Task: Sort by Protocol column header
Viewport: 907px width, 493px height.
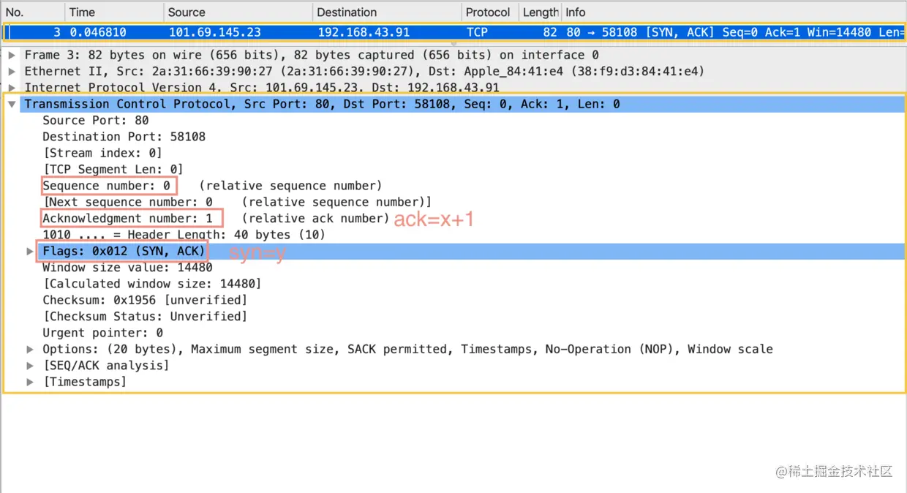Action: pyautogui.click(x=490, y=12)
